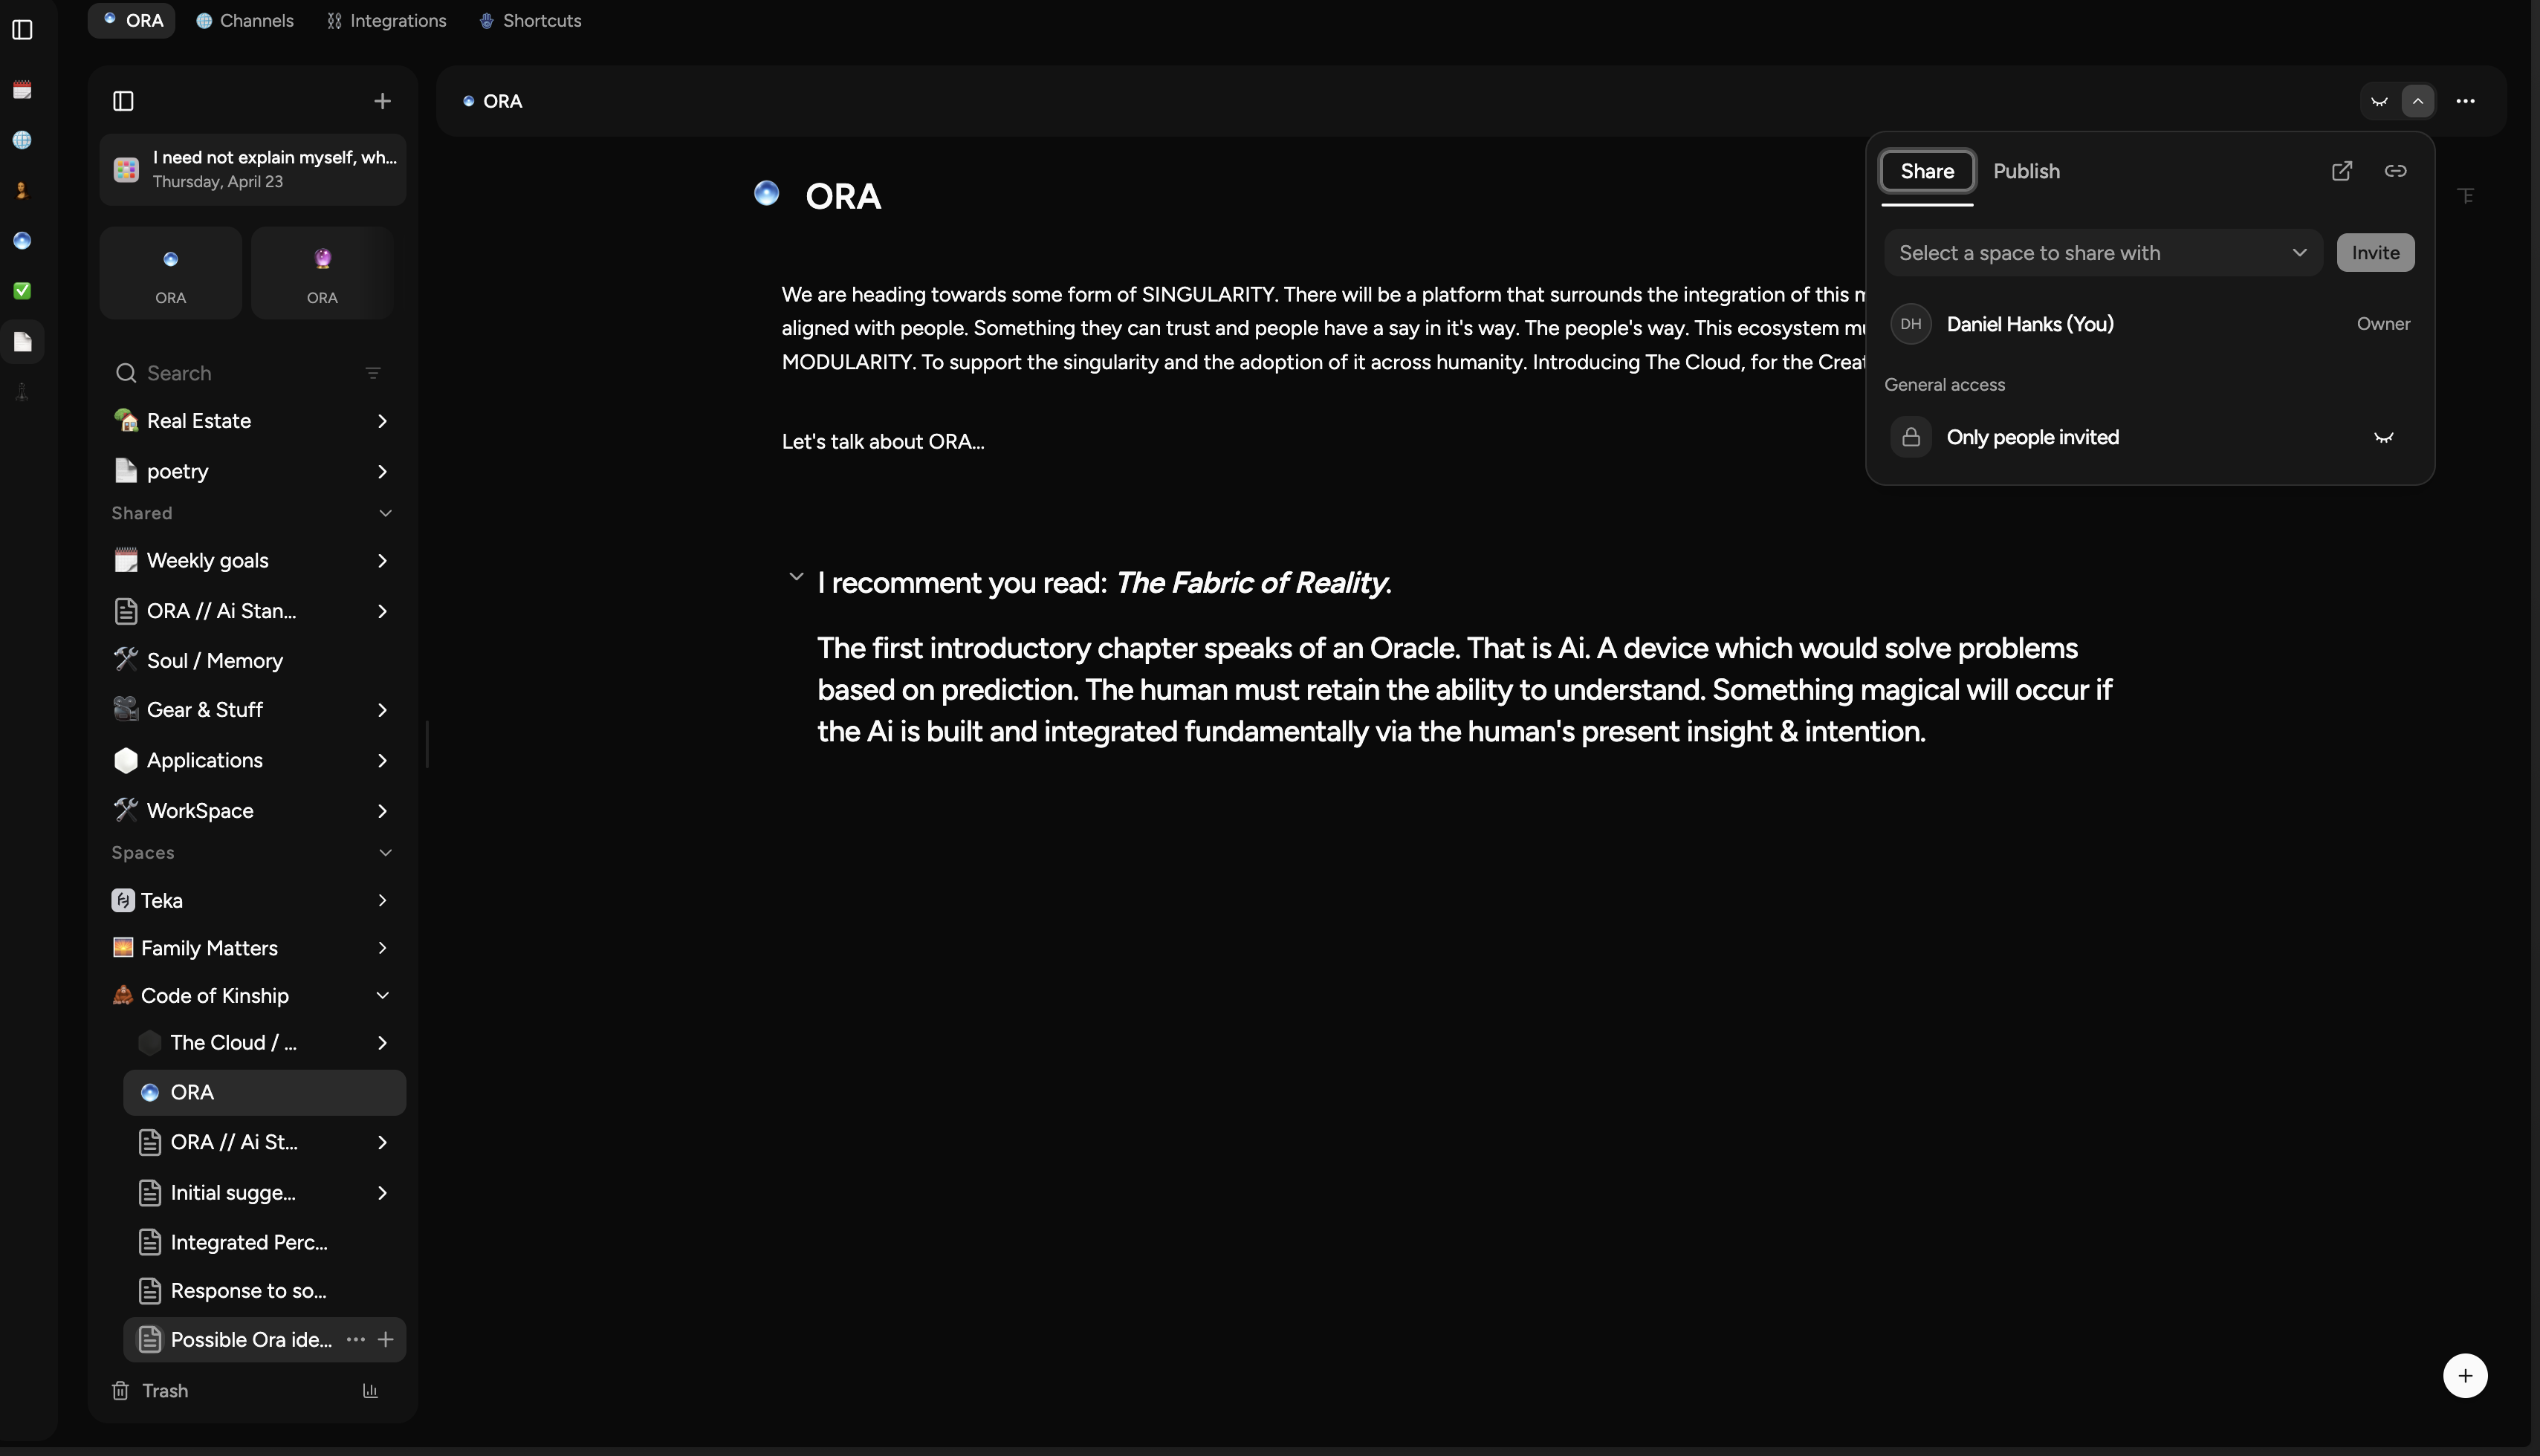Open the three-dot page options menu
2540x1456 pixels.
(2465, 101)
